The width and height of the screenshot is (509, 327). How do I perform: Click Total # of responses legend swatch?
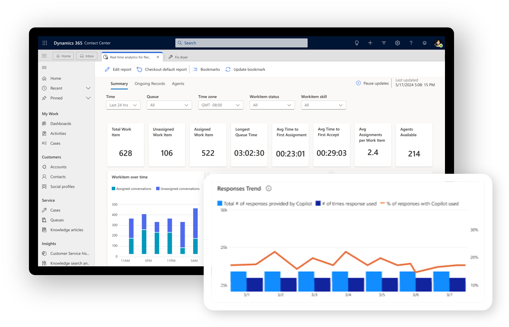[x=220, y=203]
